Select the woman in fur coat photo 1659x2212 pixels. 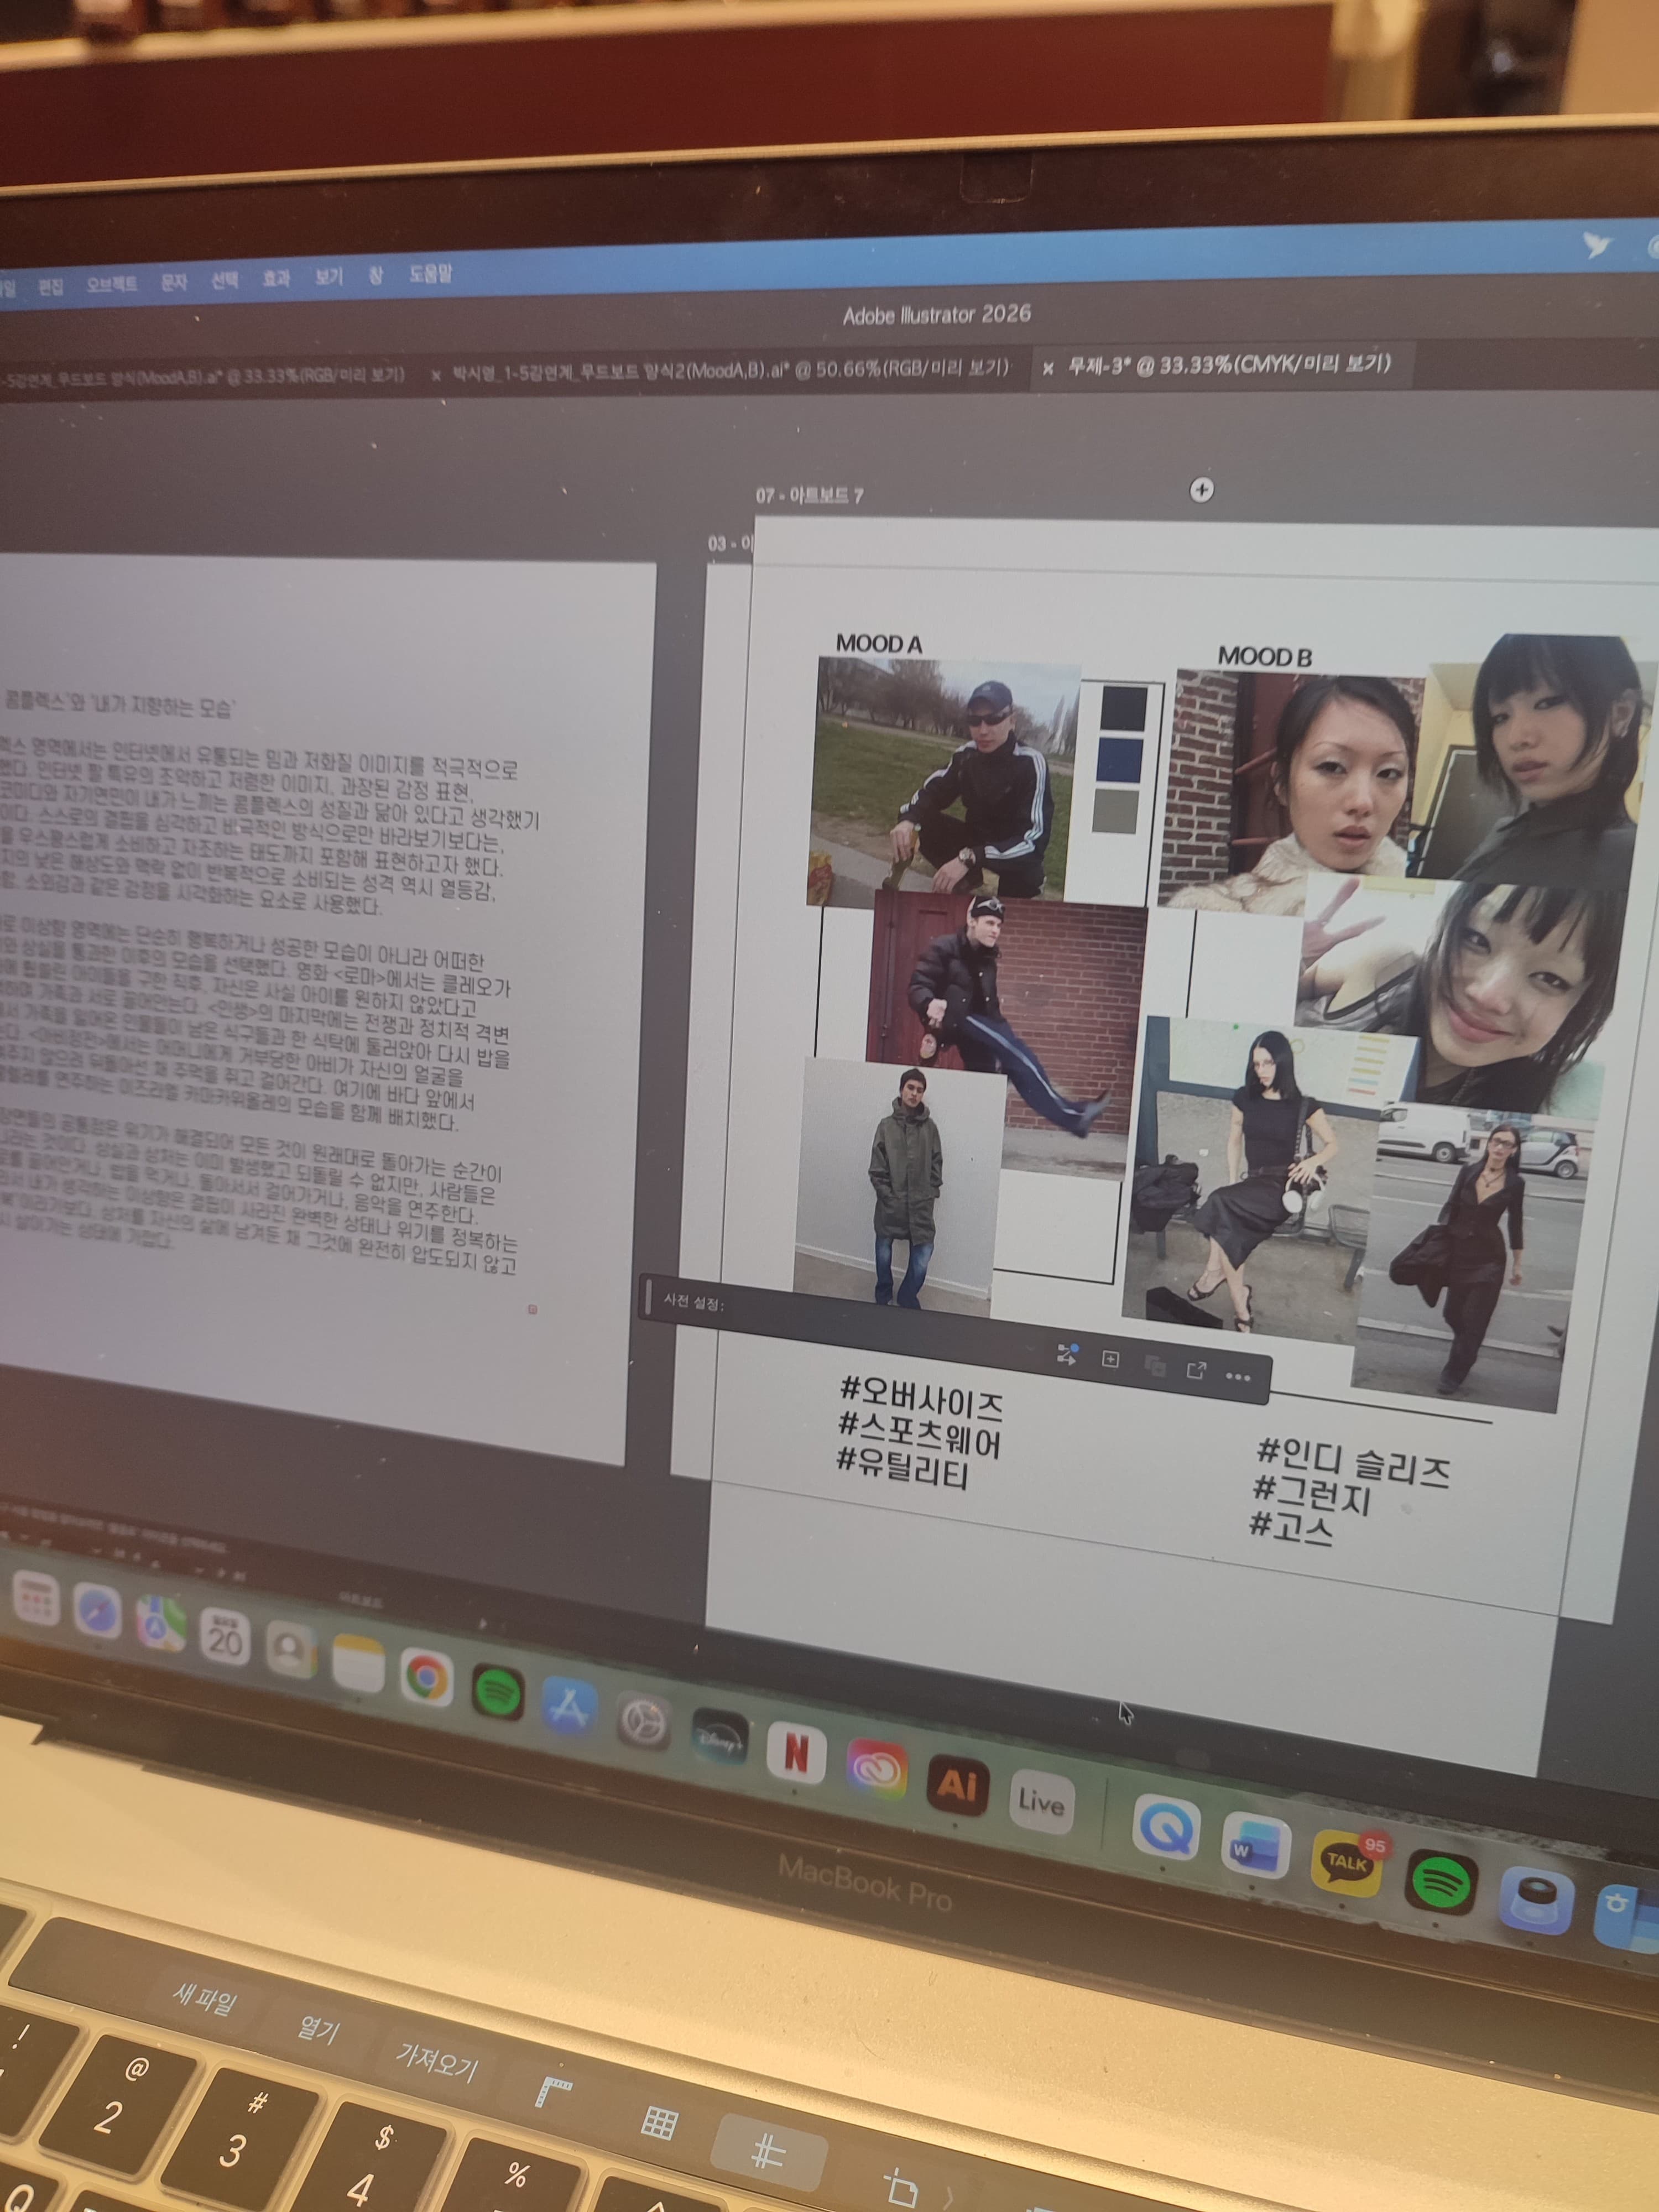click(1290, 790)
